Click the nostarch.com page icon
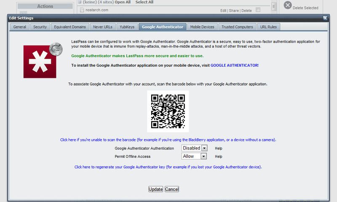The height and width of the screenshot is (202, 337). [82, 10]
